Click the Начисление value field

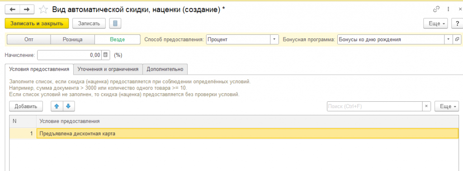69,55
